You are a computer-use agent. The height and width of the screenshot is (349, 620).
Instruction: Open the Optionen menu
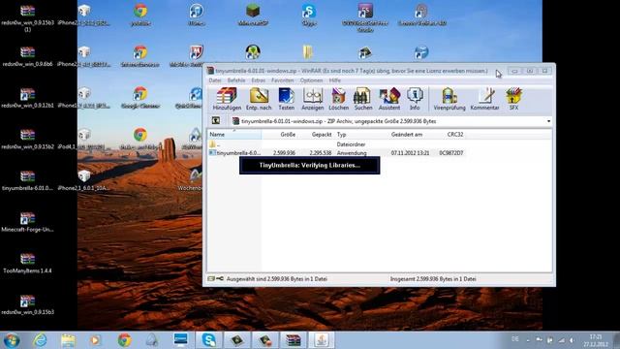pyautogui.click(x=311, y=80)
